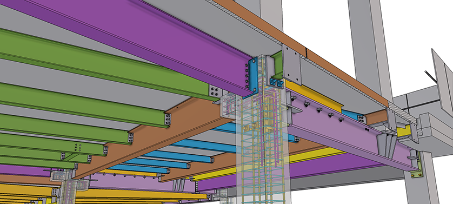Select the olive green bracket at lower right

click(x=416, y=174)
